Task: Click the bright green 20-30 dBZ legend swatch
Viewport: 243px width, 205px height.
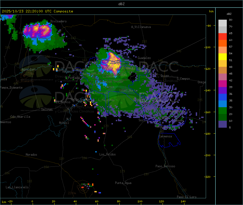Action: point(222,110)
